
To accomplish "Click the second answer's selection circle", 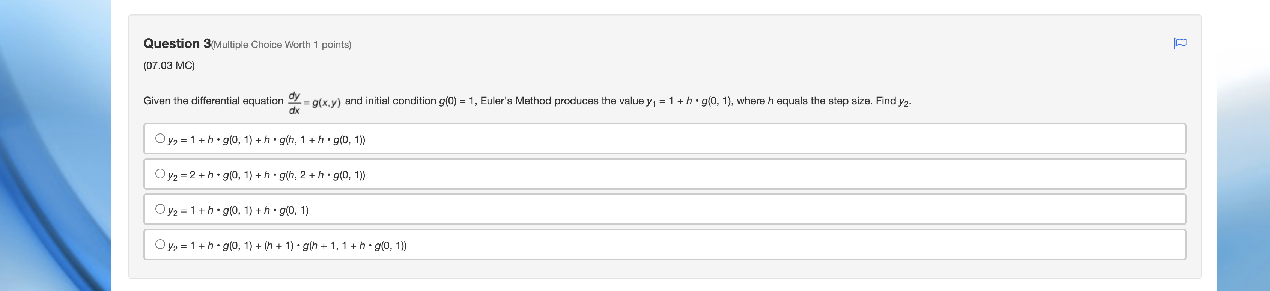I will (160, 173).
